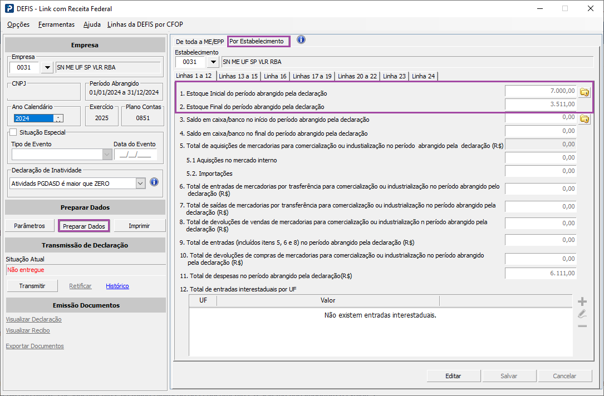
Task: Open the Histórico link
Action: pos(117,286)
